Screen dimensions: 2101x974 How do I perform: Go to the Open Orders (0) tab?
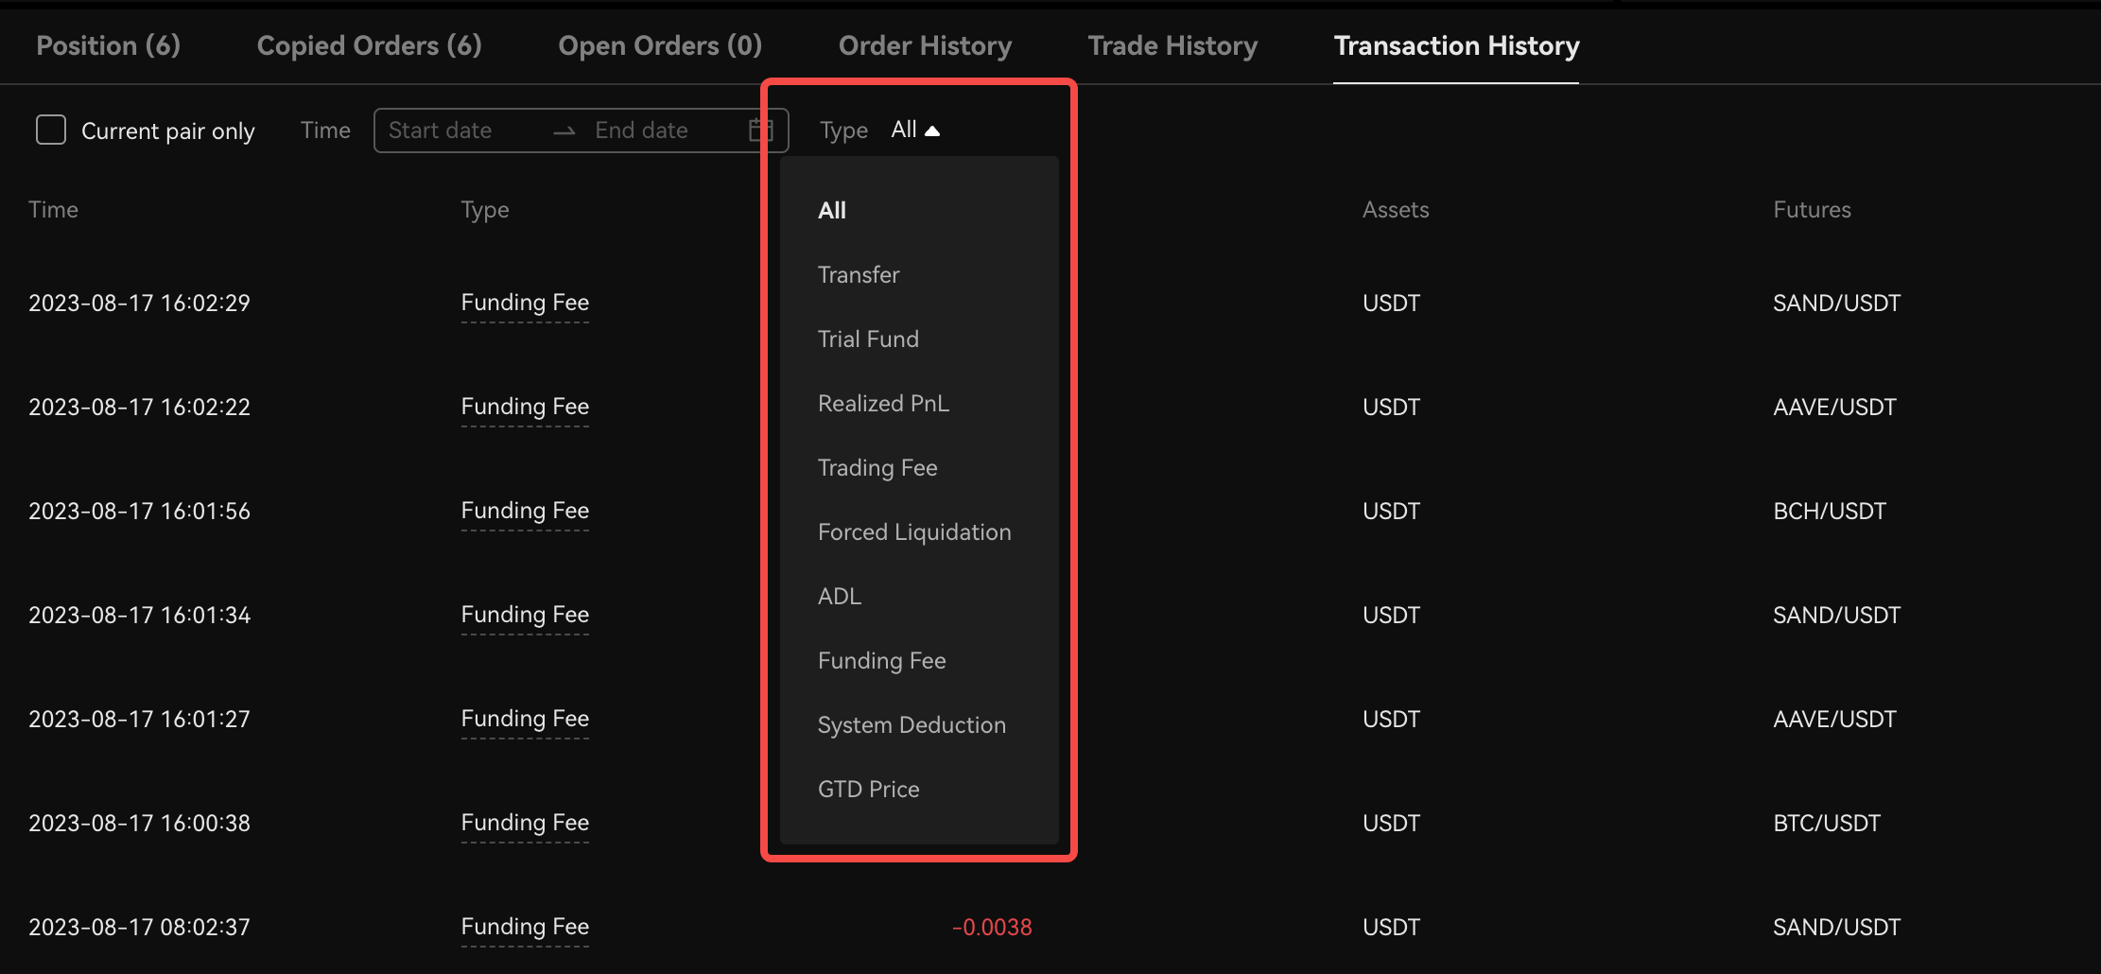660,45
